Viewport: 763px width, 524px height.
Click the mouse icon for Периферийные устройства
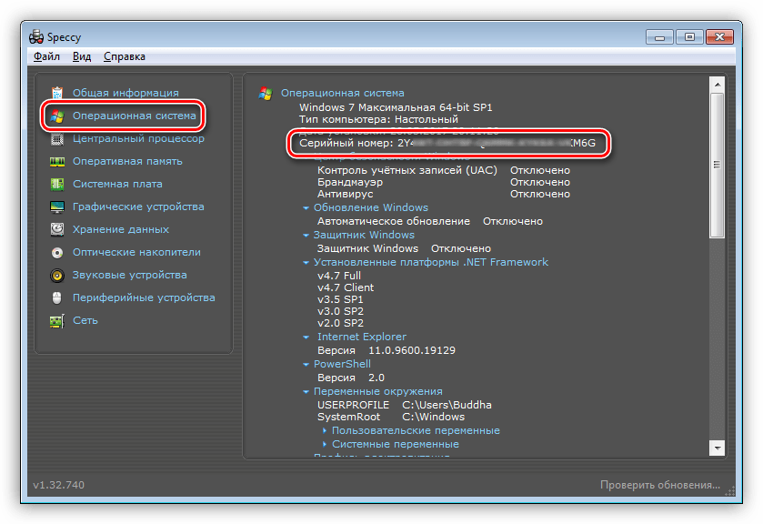[x=57, y=297]
